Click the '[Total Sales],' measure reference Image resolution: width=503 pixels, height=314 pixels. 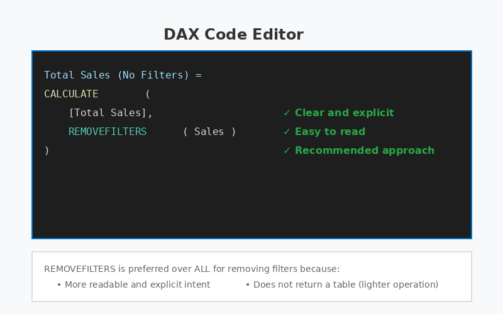click(111, 113)
